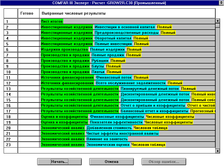Click the scrollbar down arrow
This screenshot has width=224, height=168.
[x=218, y=151]
